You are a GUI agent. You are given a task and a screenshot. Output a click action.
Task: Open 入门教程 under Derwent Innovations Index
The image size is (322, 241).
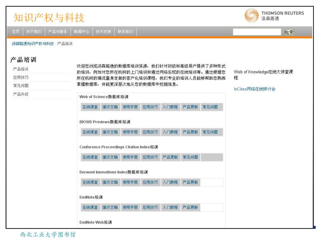tap(170, 182)
